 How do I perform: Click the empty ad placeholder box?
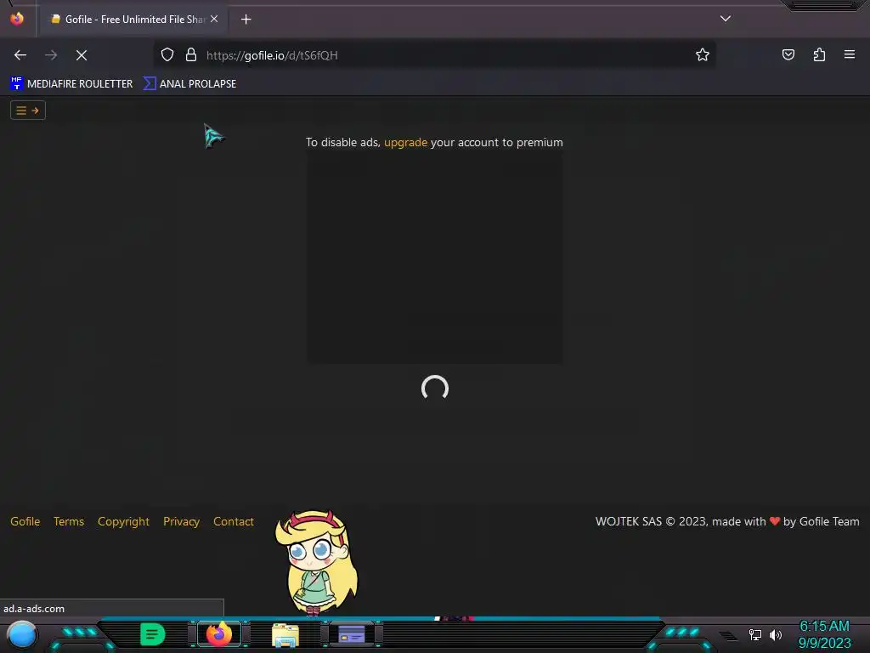tap(435, 258)
